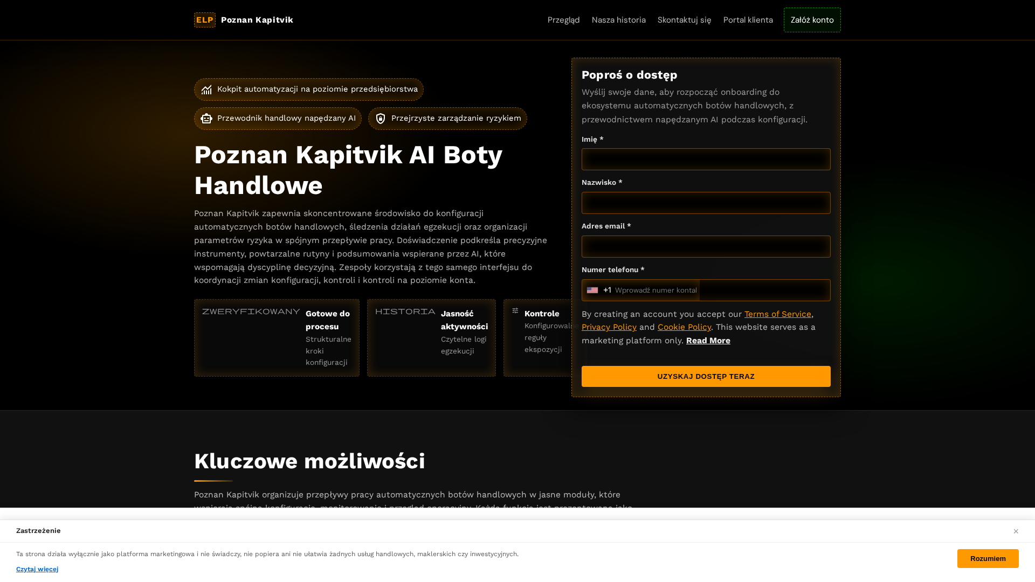
Task: Focus the Imię input field
Action: pos(706,160)
